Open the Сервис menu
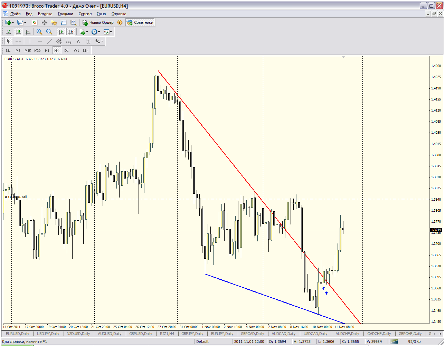Viewport: 445px width, 346px height. 85,14
